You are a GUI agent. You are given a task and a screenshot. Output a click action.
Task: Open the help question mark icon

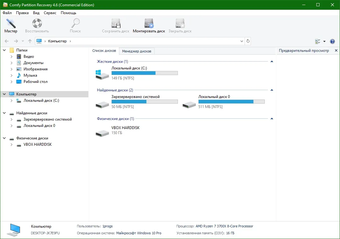(332, 41)
